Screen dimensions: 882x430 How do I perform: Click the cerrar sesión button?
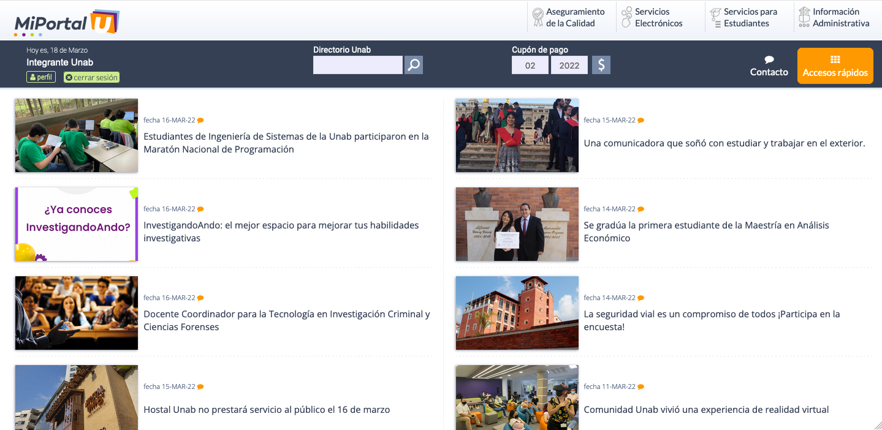pos(91,78)
